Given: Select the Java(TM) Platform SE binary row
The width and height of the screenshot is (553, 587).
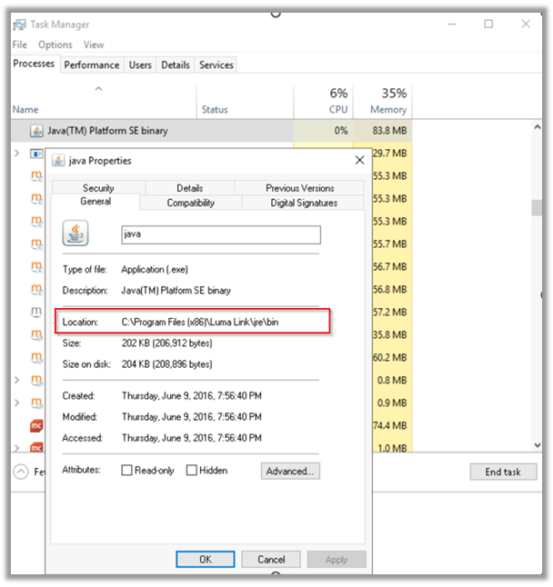Looking at the screenshot, I should tap(211, 131).
